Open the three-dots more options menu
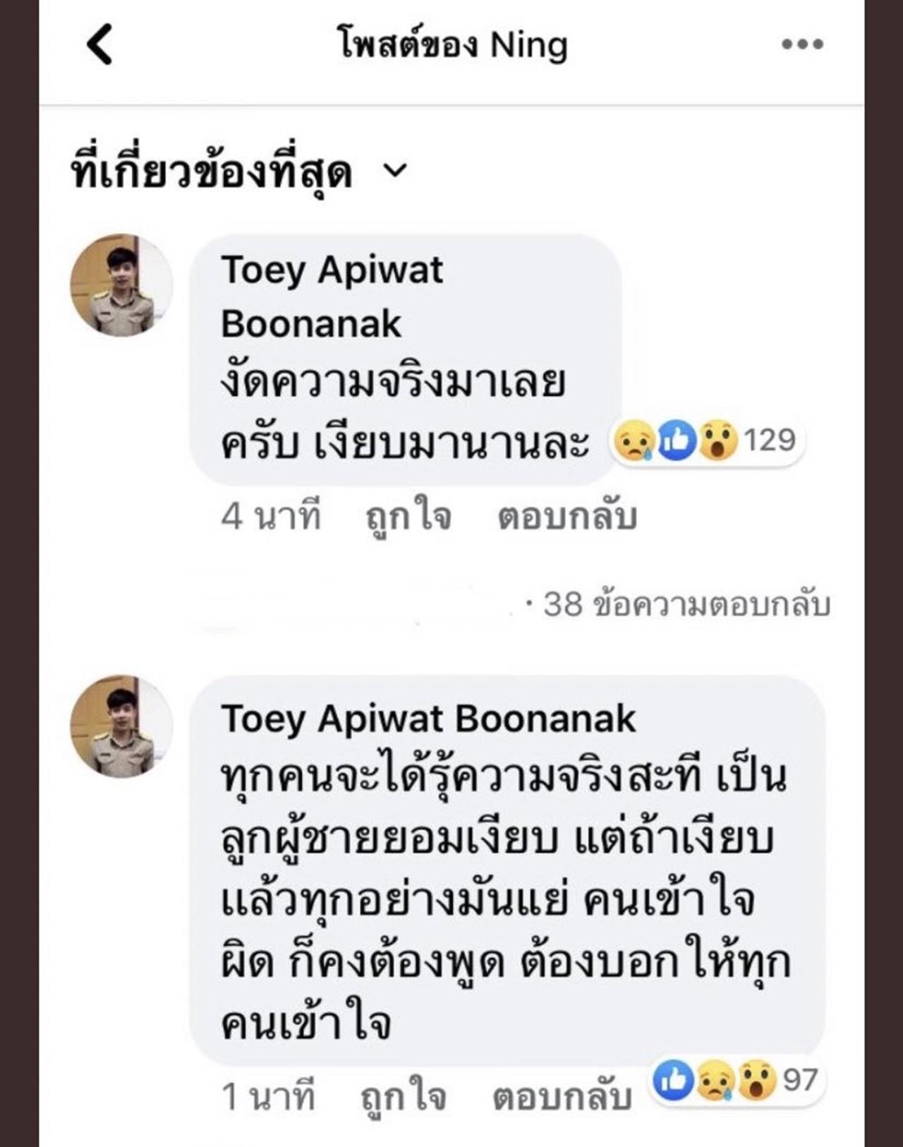Viewport: 903px width, 1147px height. 802,44
